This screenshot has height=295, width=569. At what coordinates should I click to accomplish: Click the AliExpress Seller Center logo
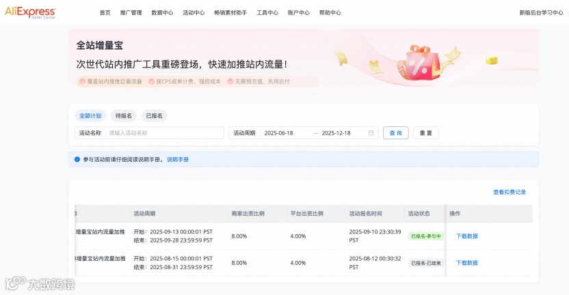[x=30, y=12]
